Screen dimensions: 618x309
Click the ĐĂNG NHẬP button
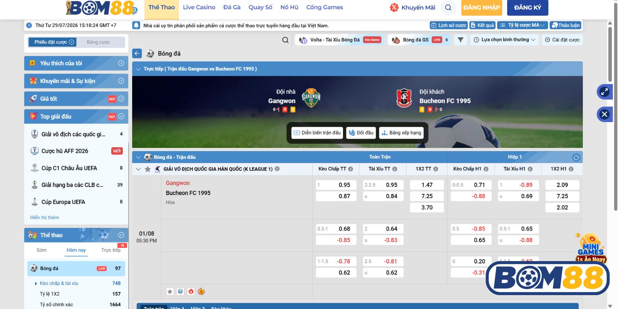pos(481,7)
